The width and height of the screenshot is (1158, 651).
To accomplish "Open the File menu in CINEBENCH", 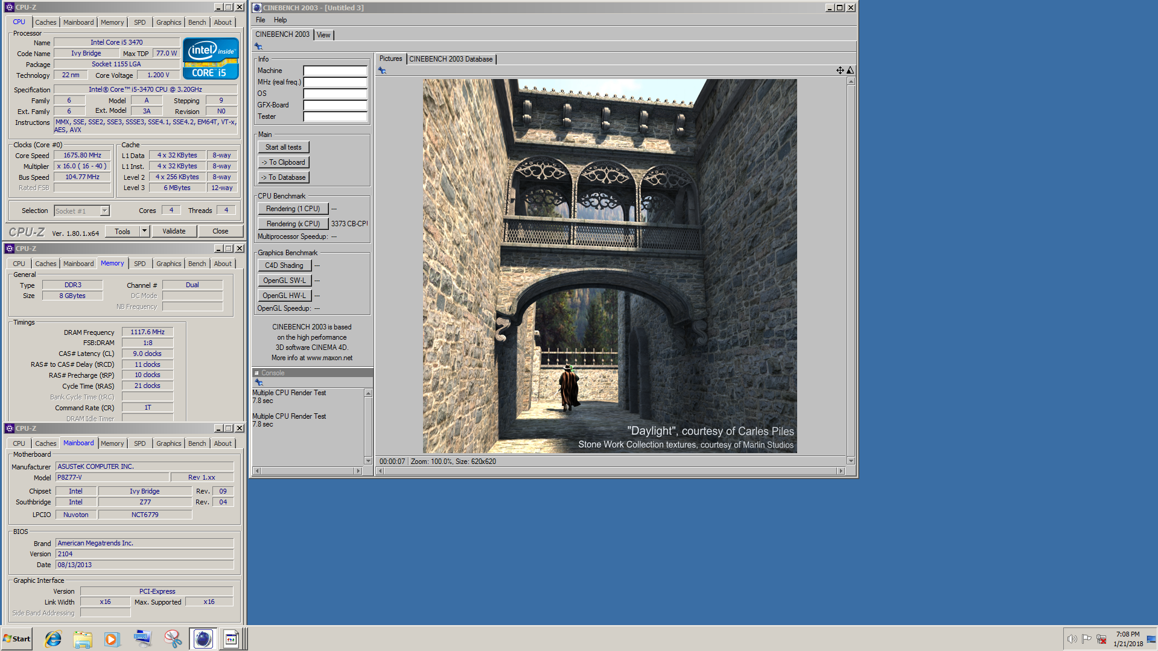I will point(260,20).
